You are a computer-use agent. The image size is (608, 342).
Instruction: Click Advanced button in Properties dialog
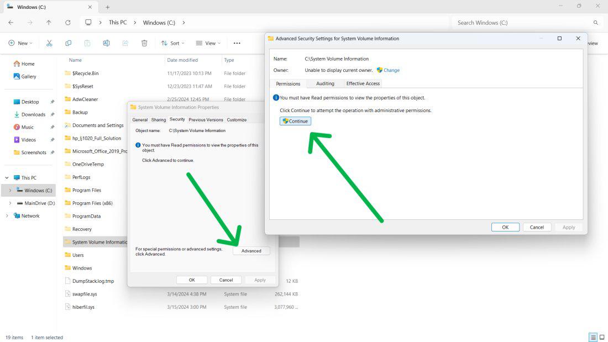tap(251, 251)
